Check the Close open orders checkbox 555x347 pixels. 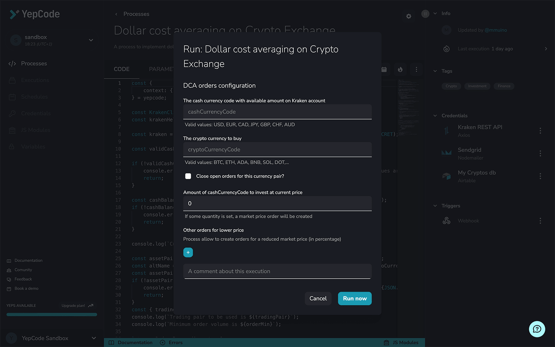click(x=188, y=176)
